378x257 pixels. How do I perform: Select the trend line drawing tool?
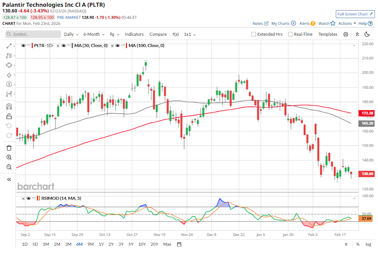tap(9, 46)
